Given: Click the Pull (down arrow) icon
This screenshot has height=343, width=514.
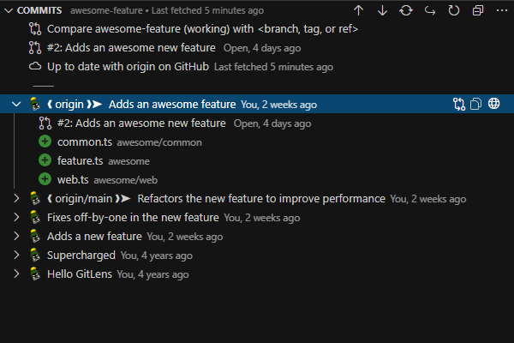Looking at the screenshot, I should pos(382,10).
